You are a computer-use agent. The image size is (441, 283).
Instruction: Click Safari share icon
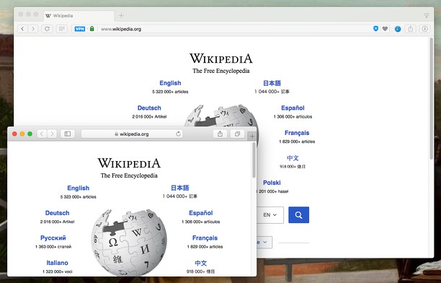pyautogui.click(x=220, y=134)
